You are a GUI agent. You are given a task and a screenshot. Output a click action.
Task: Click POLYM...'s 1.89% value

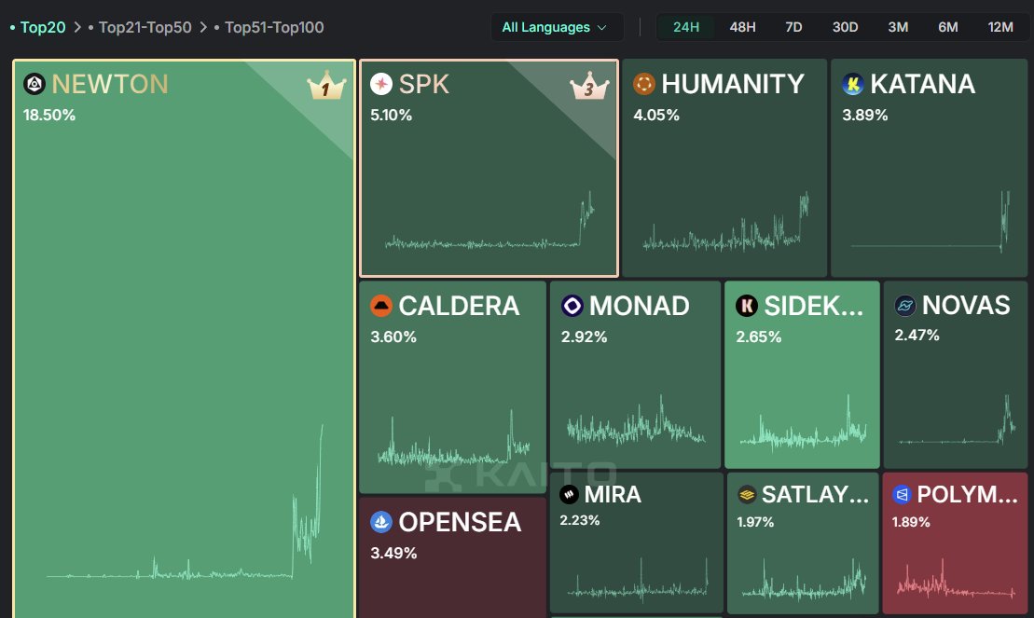click(x=911, y=522)
